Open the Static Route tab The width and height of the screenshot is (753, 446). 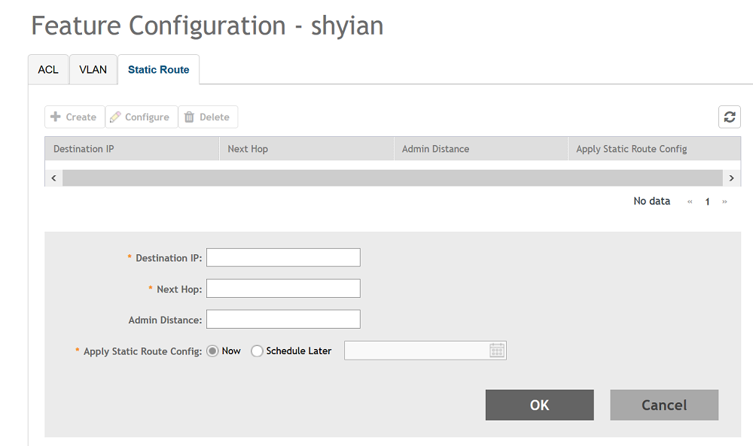pos(158,70)
